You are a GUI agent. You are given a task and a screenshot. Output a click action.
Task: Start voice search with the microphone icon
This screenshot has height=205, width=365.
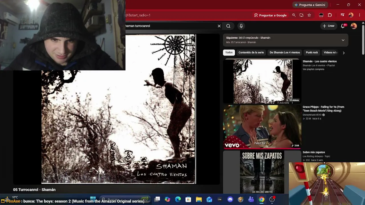pyautogui.click(x=241, y=26)
